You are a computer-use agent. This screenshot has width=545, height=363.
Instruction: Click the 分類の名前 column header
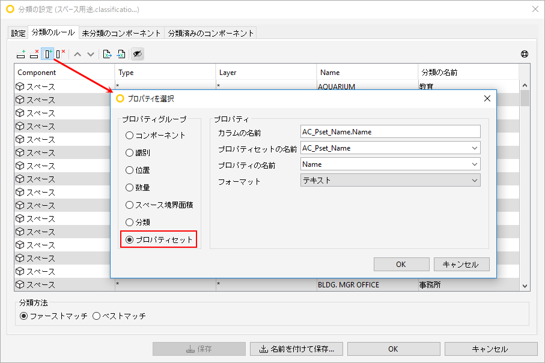pos(468,73)
